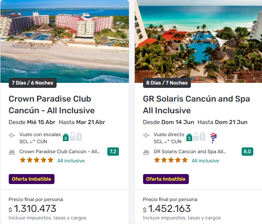Click the grey suitcase icon on GR Solaris card
The height and width of the screenshot is (224, 262).
click(203, 137)
